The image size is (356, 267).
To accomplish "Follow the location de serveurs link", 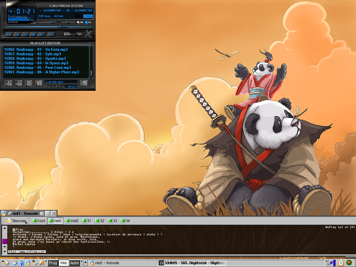I will [124, 235].
